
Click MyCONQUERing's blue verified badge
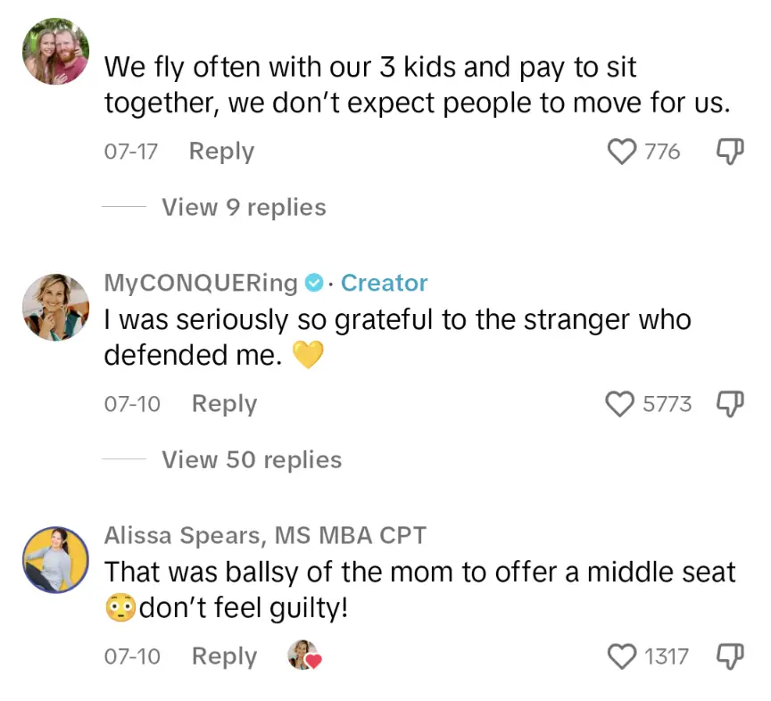314,283
